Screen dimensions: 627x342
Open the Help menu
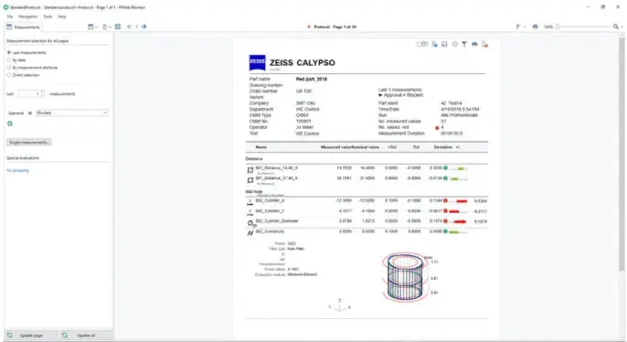61,16
